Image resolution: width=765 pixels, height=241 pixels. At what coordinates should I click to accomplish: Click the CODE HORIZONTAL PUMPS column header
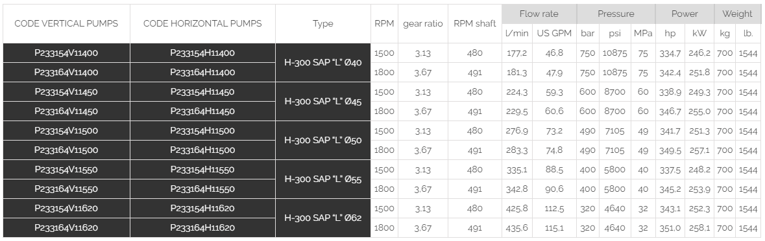pyautogui.click(x=202, y=23)
